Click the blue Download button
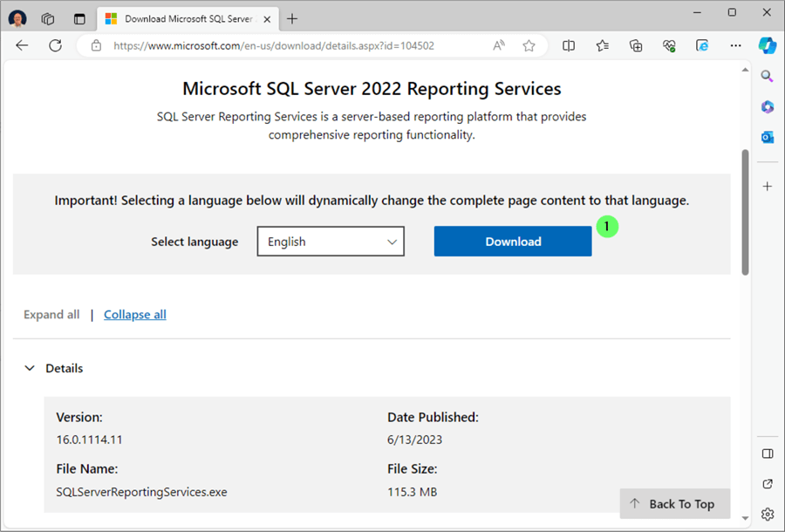 [x=513, y=242]
